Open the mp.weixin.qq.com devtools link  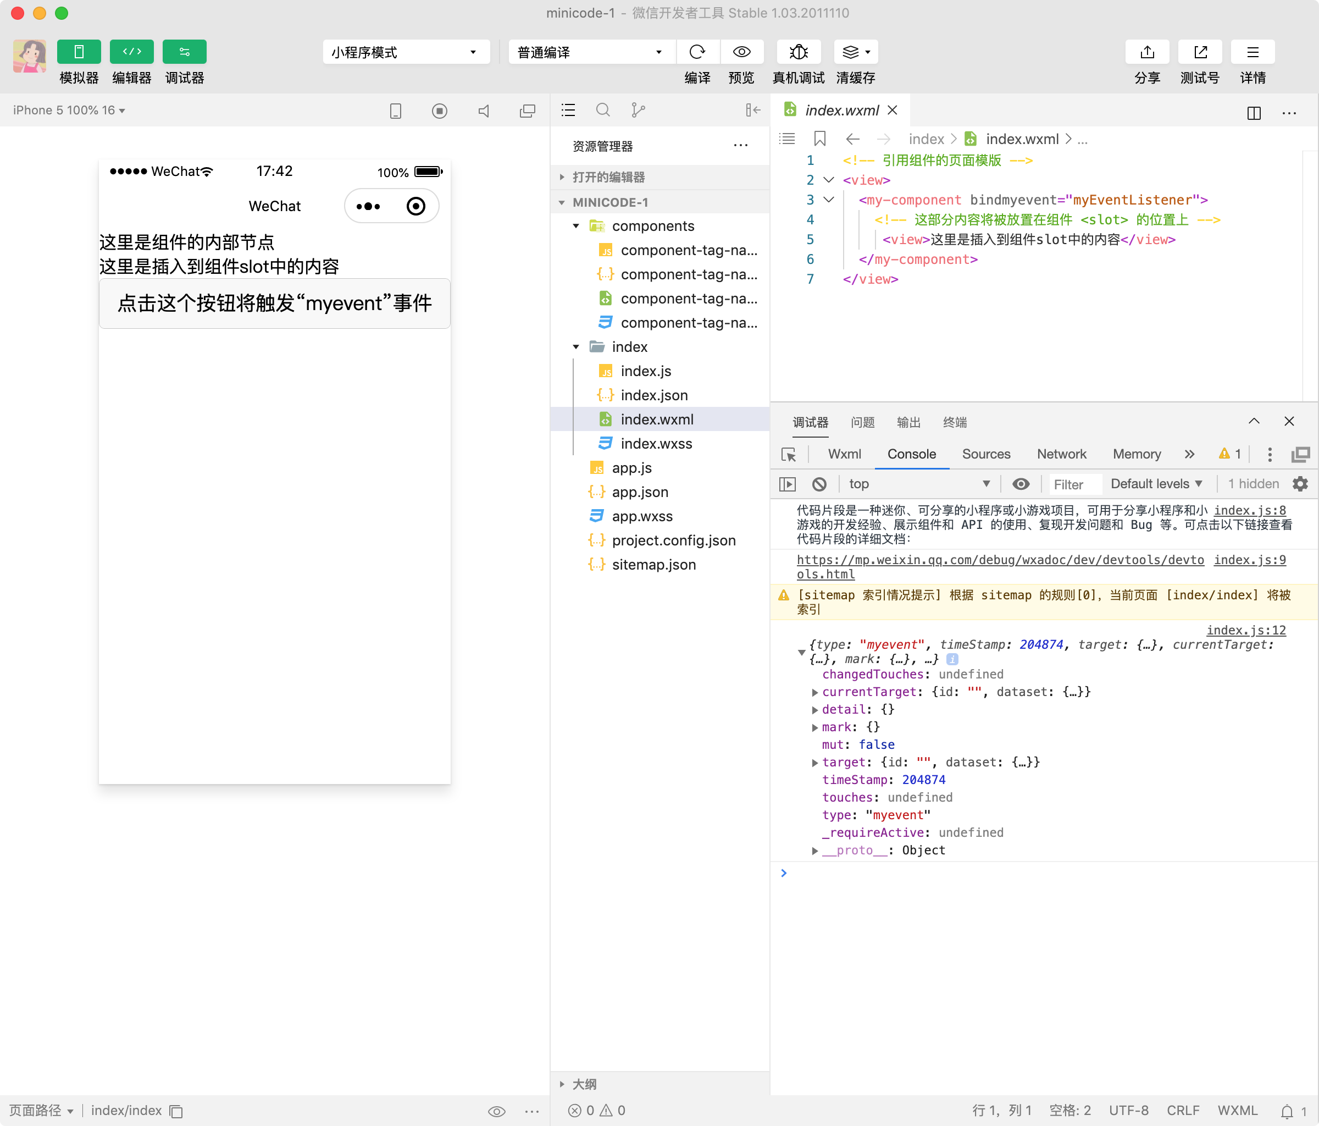(1000, 560)
